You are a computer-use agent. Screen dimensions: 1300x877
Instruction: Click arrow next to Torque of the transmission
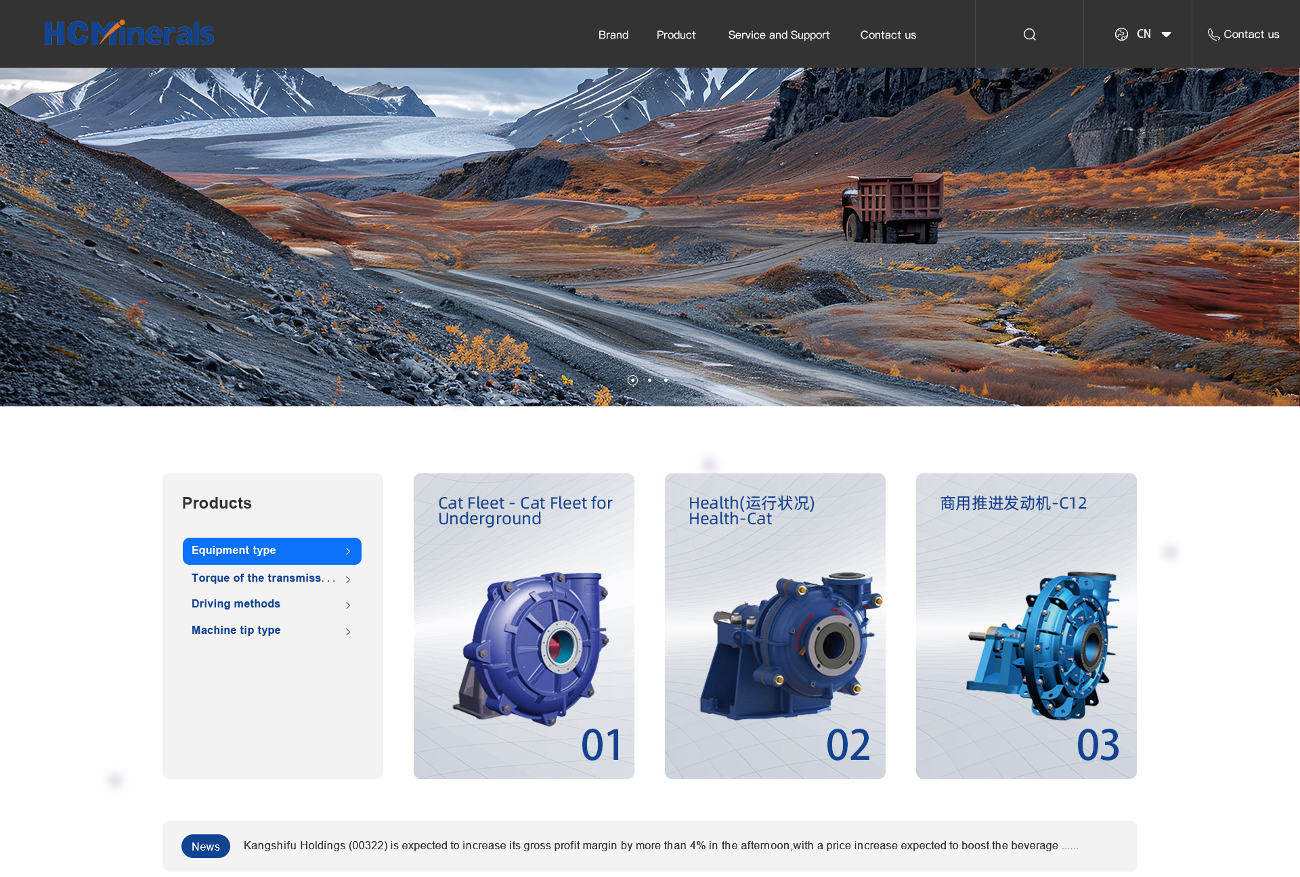point(348,579)
